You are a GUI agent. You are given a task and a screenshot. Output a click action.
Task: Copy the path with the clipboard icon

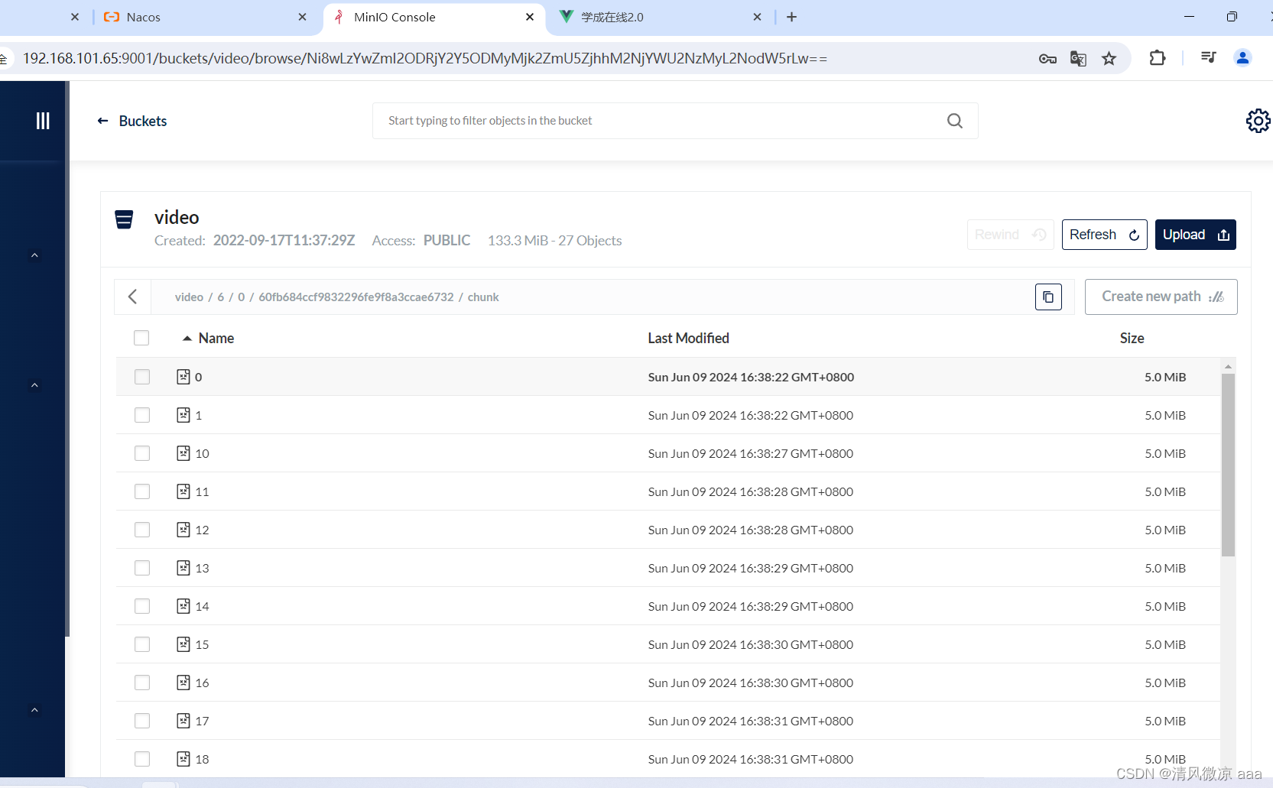coord(1048,297)
